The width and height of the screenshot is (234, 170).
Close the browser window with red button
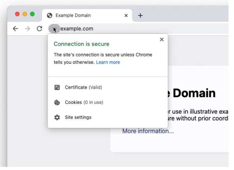pos(18,14)
